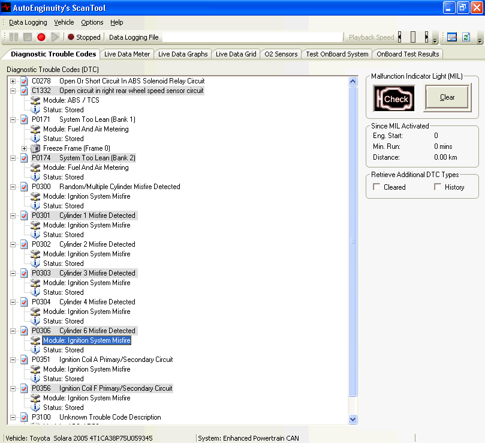
Task: Collapse the P0171 System Too Lean node
Action: pyautogui.click(x=13, y=119)
